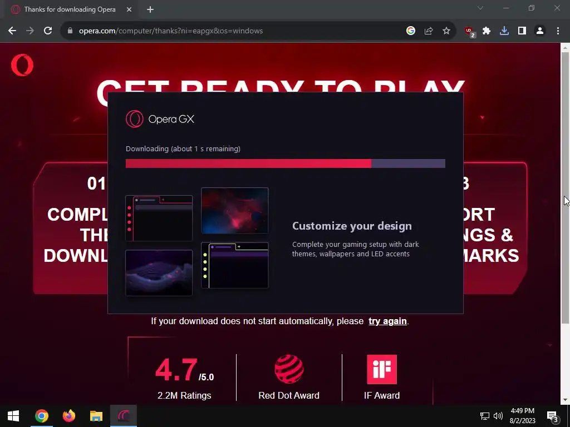Open File Explorer from the taskbar
This screenshot has width=570, height=427.
point(96,416)
